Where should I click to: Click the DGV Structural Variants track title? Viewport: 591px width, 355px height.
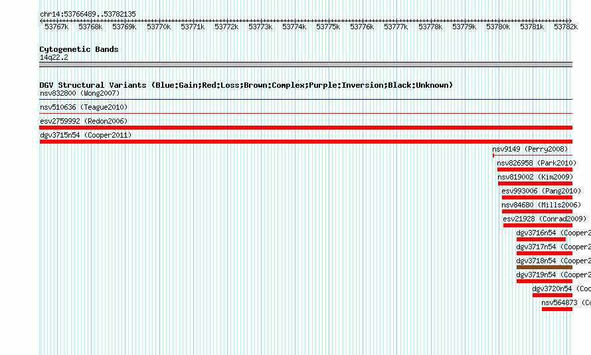click(x=246, y=85)
